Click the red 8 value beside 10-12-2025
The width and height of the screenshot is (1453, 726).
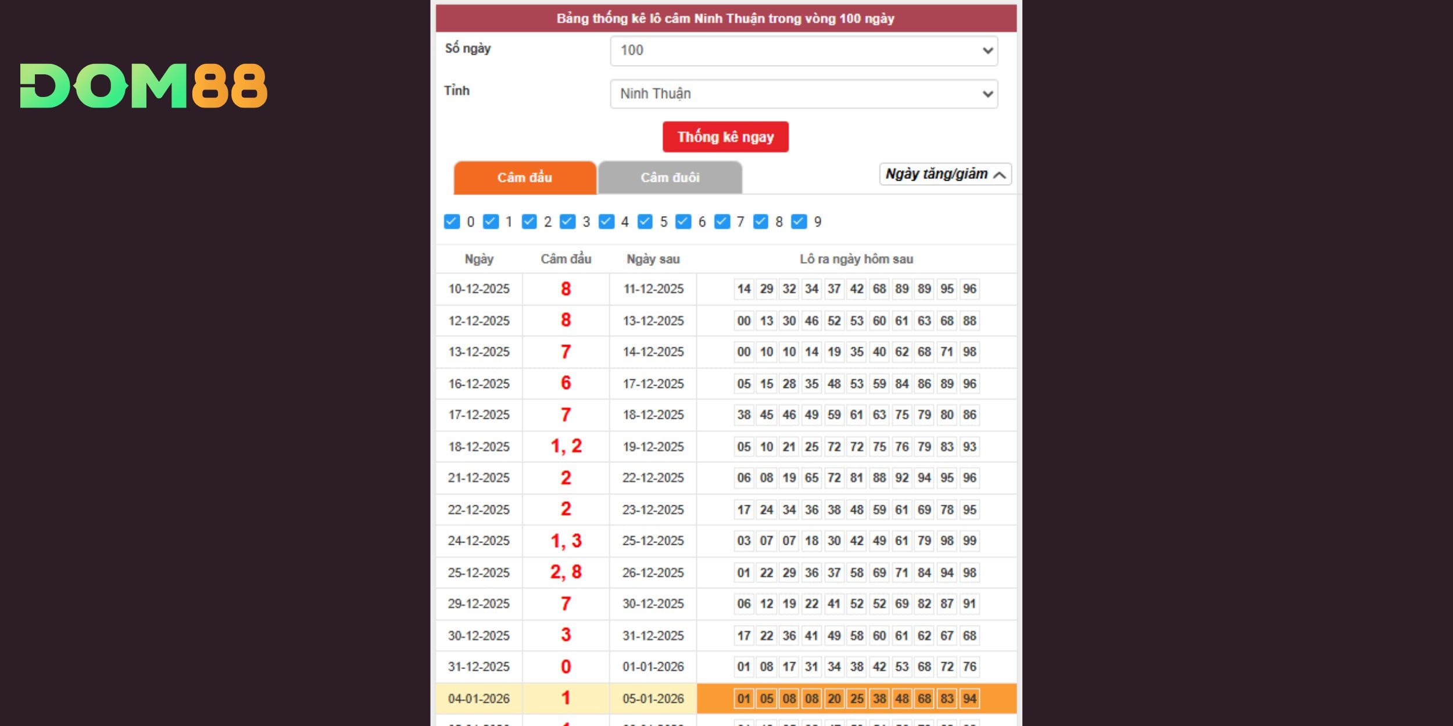click(x=566, y=289)
